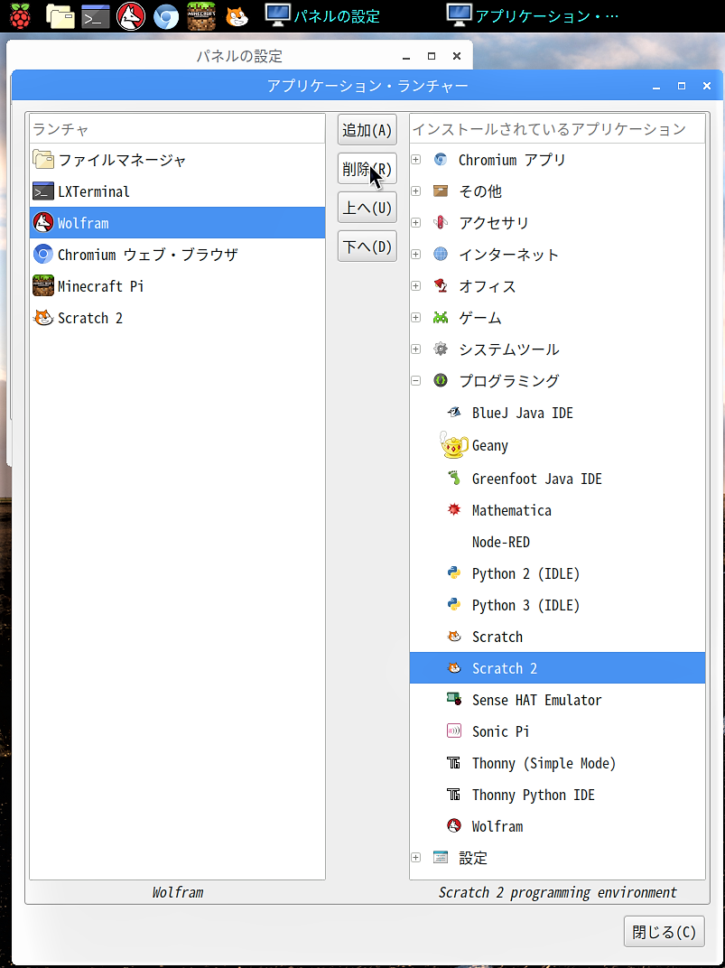Select Thonny Python IDE entry
Image resolution: width=725 pixels, height=968 pixels.
pos(557,796)
